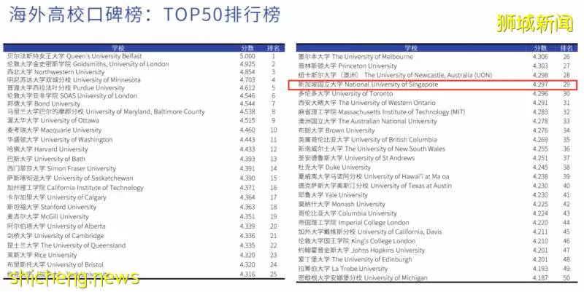Image resolution: width=584 pixels, height=292 pixels.
Task: Click score 4.433 for Harvard University
Action: coord(247,150)
